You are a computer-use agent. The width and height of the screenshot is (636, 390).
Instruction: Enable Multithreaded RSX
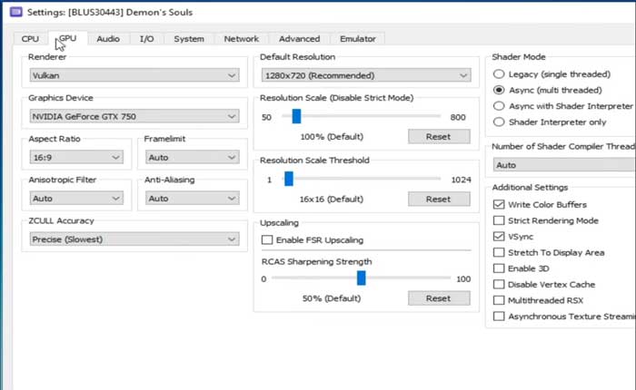click(x=499, y=300)
